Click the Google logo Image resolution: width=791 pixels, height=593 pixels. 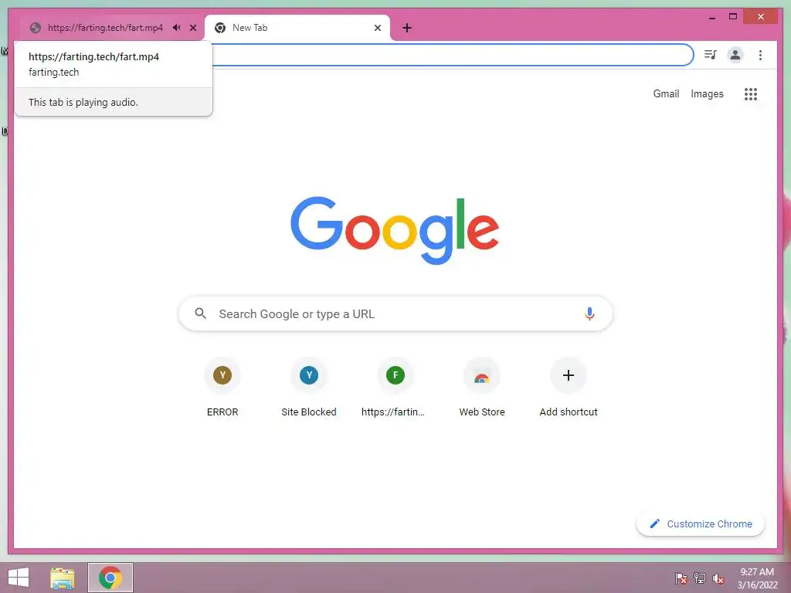pos(395,230)
